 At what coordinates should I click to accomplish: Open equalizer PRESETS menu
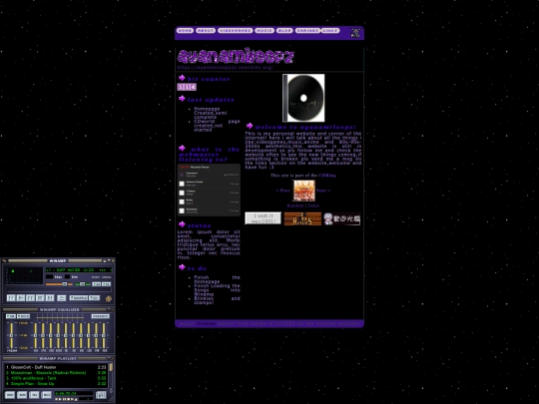point(101,316)
